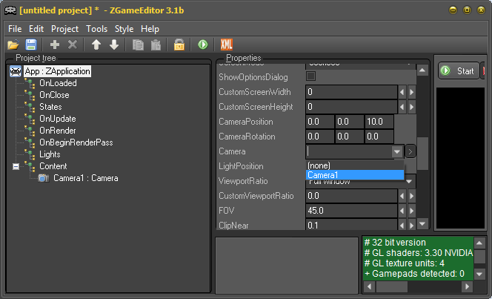Click the CustomScreenHeight input field
Screen dimensions: 492x299
[x=351, y=107]
